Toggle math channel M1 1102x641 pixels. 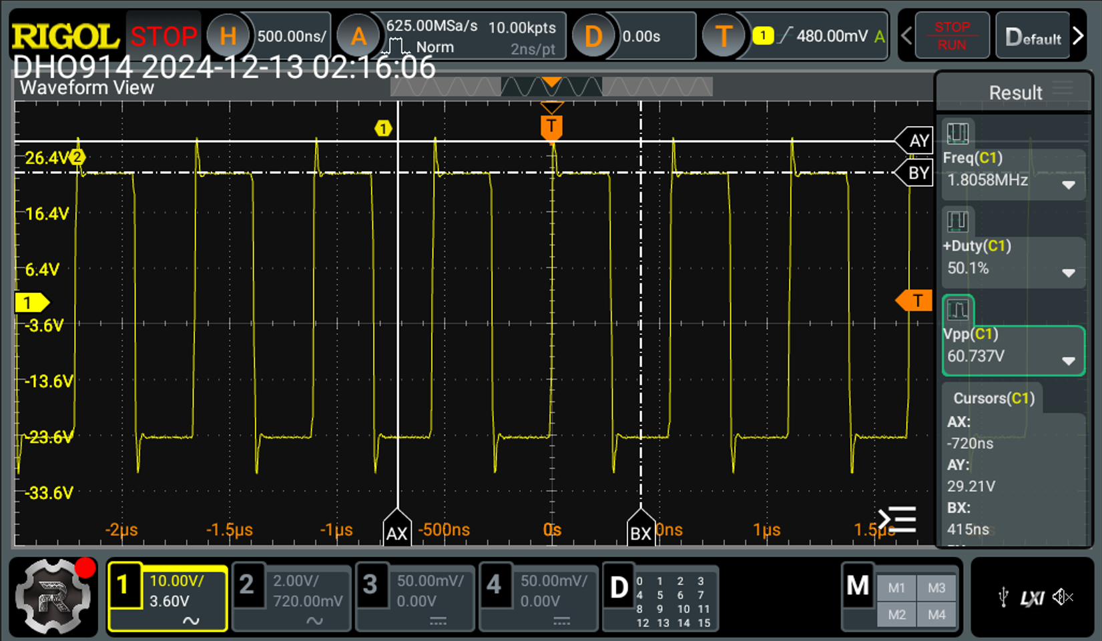pos(896,588)
